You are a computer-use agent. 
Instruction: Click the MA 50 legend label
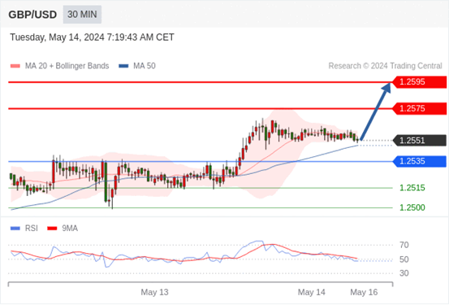pyautogui.click(x=145, y=66)
